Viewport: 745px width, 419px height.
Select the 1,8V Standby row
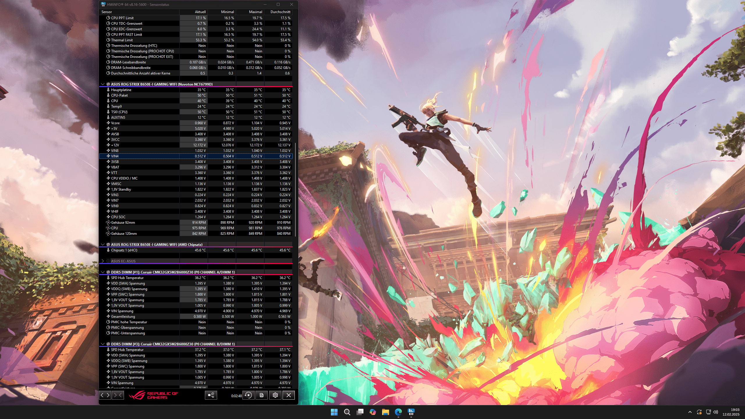coord(196,189)
